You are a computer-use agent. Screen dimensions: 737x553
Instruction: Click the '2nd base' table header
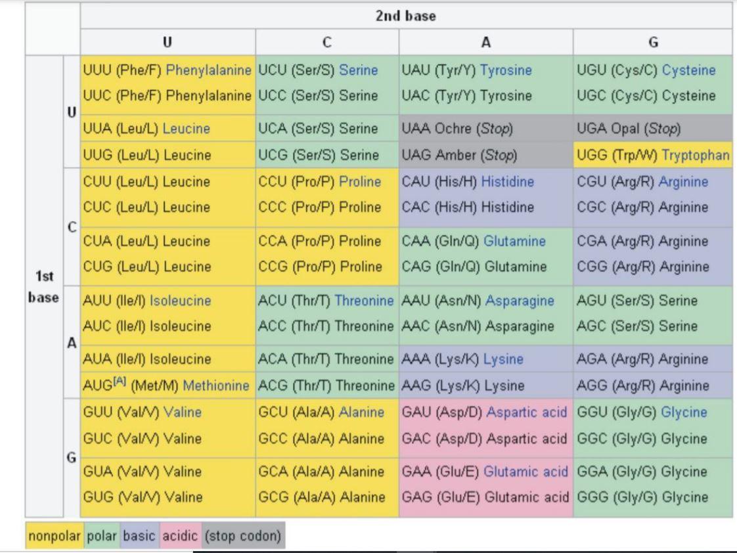pyautogui.click(x=406, y=16)
